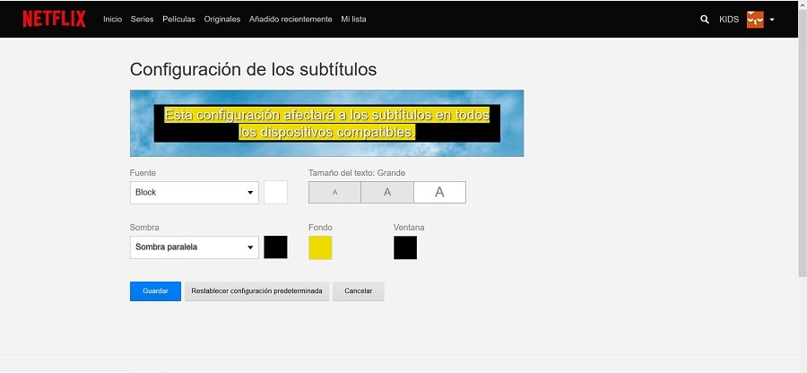Click the Configuración de los subtítulos heading

(x=253, y=69)
